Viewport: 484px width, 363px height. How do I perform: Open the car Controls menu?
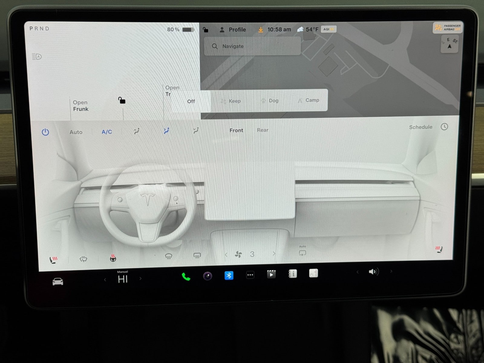[x=58, y=282]
